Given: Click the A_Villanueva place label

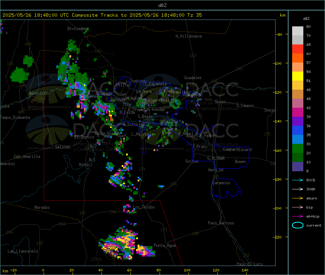Looking at the screenshot, I should [x=188, y=36].
